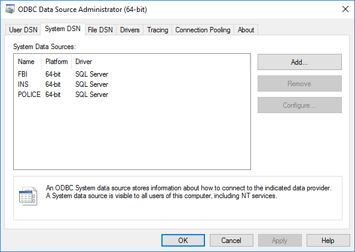Select the POLICE data source entry
The image size is (355, 252).
[63, 95]
